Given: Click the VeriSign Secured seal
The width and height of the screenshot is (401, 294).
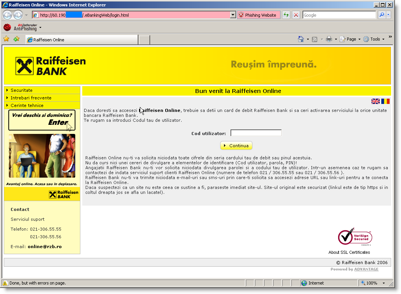Looking at the screenshot, I should [x=355, y=237].
